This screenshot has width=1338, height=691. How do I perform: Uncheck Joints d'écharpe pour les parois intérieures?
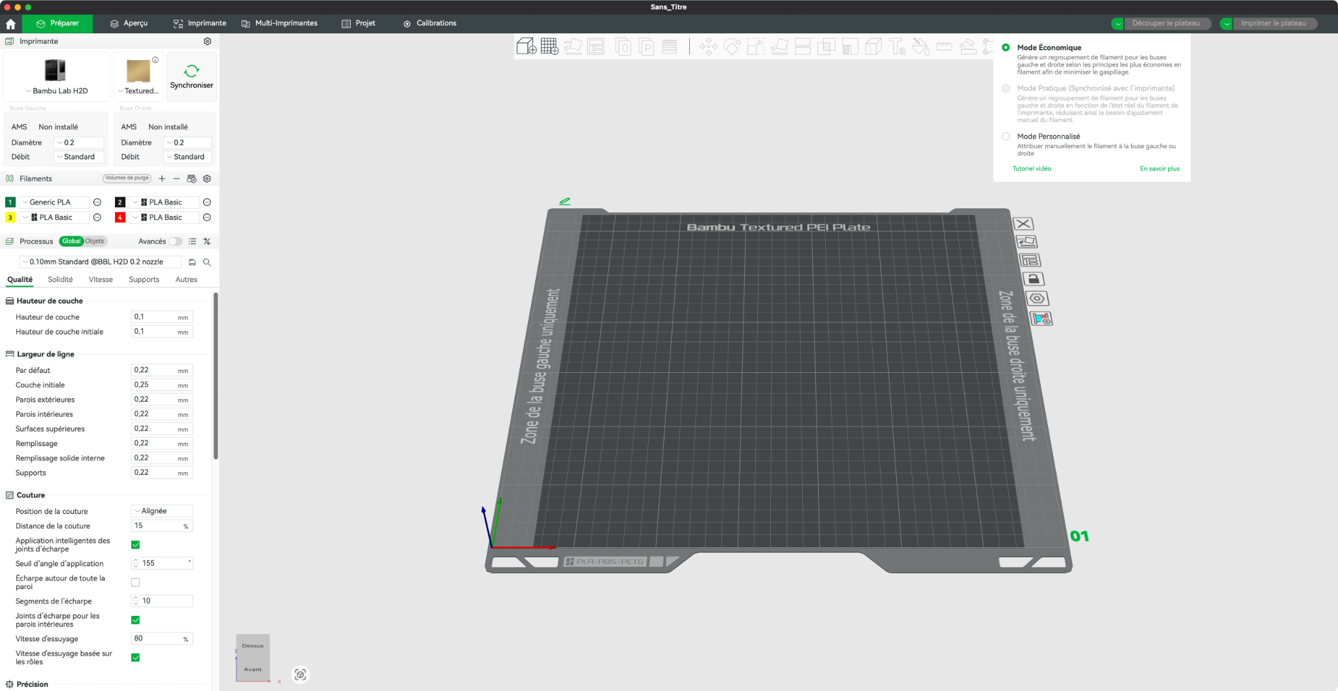click(135, 620)
